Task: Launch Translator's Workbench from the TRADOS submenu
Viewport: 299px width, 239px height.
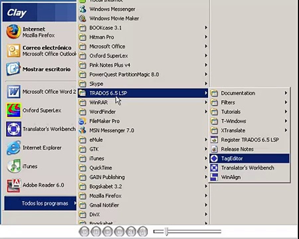Action: tap(249, 168)
